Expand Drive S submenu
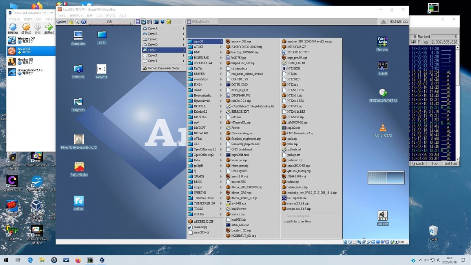Image resolution: width=471 pixels, height=265 pixels. (x=163, y=55)
